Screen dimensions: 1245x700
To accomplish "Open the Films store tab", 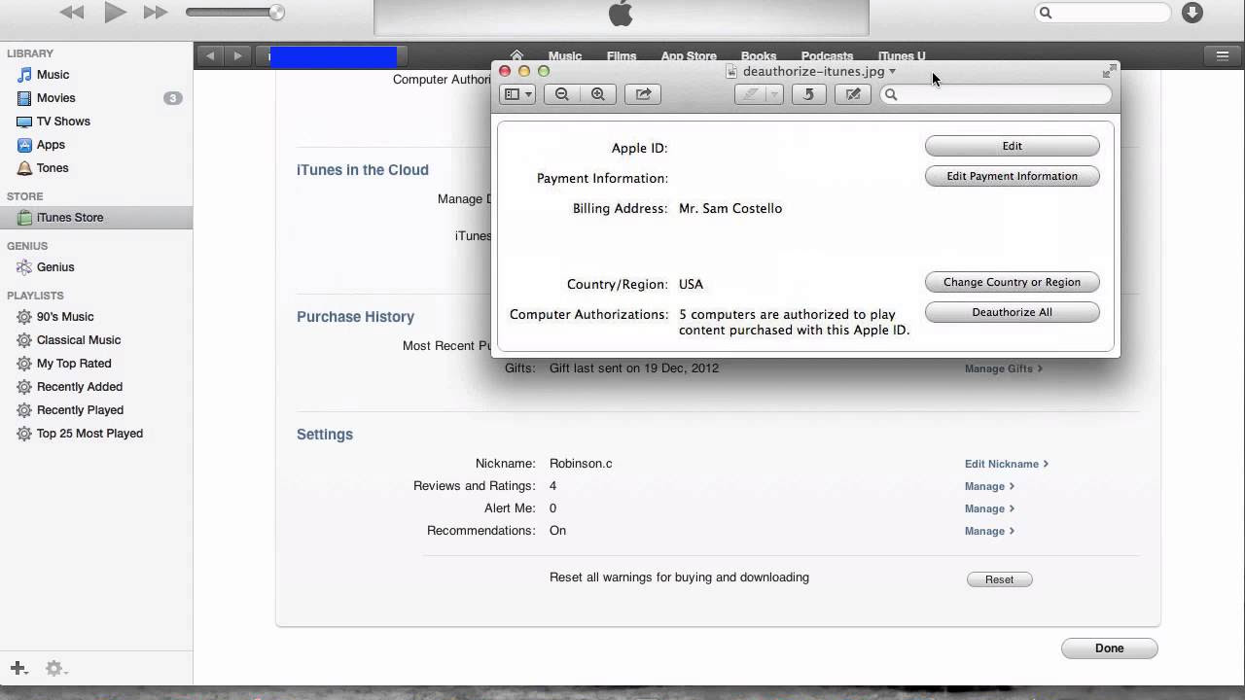I will (x=622, y=56).
